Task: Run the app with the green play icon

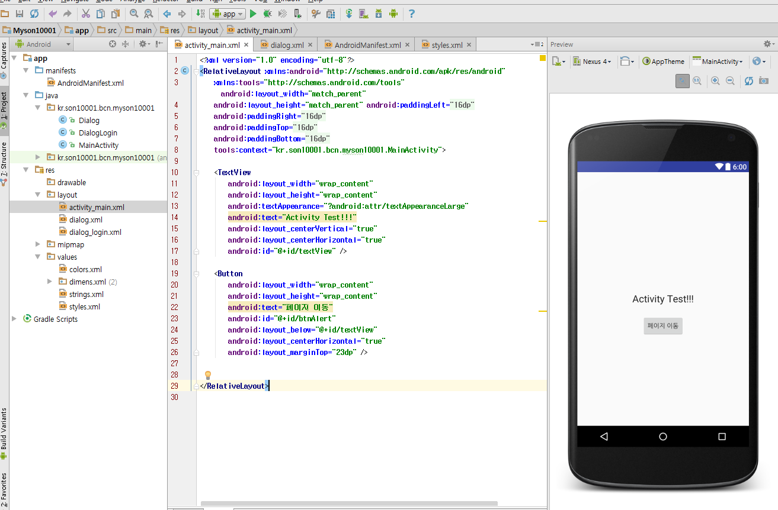Action: click(x=253, y=14)
